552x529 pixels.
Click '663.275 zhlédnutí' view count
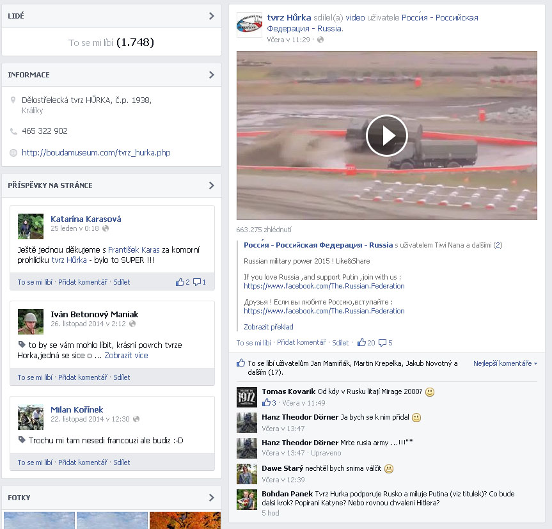click(264, 230)
